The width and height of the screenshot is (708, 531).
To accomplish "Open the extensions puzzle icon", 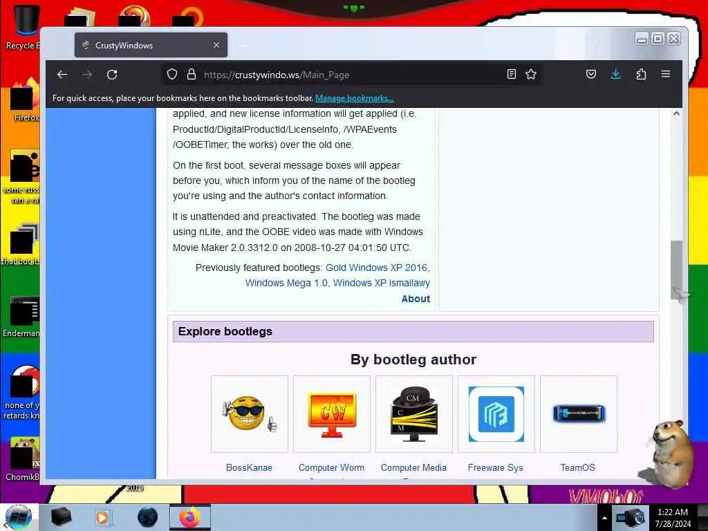I will 641,75.
